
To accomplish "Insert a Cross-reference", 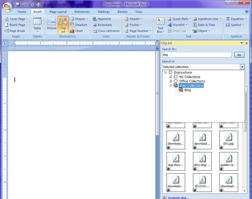I will click(106, 31).
